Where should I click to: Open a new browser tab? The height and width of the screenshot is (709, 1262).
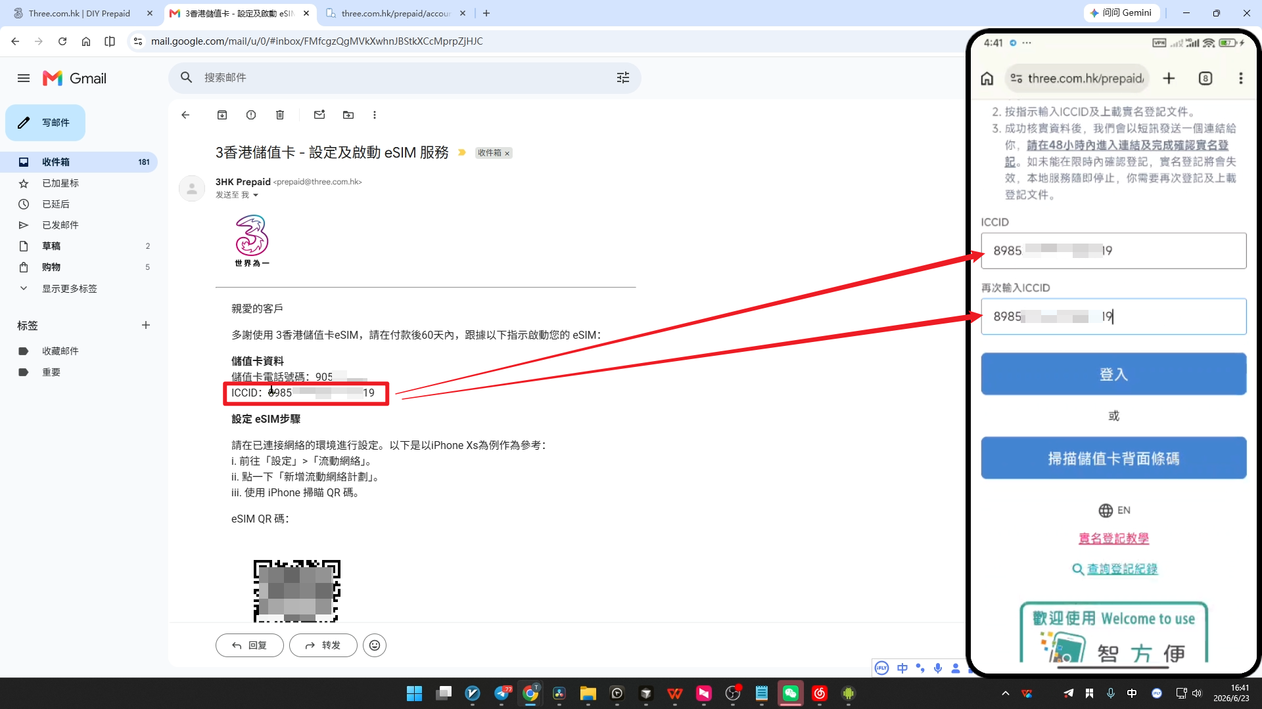pyautogui.click(x=486, y=13)
